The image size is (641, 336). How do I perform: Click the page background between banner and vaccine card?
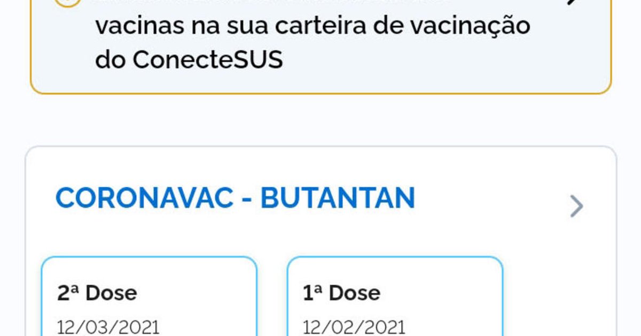pos(320,120)
